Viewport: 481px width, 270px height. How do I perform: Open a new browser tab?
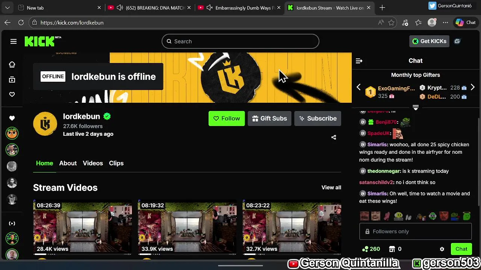coord(382,7)
